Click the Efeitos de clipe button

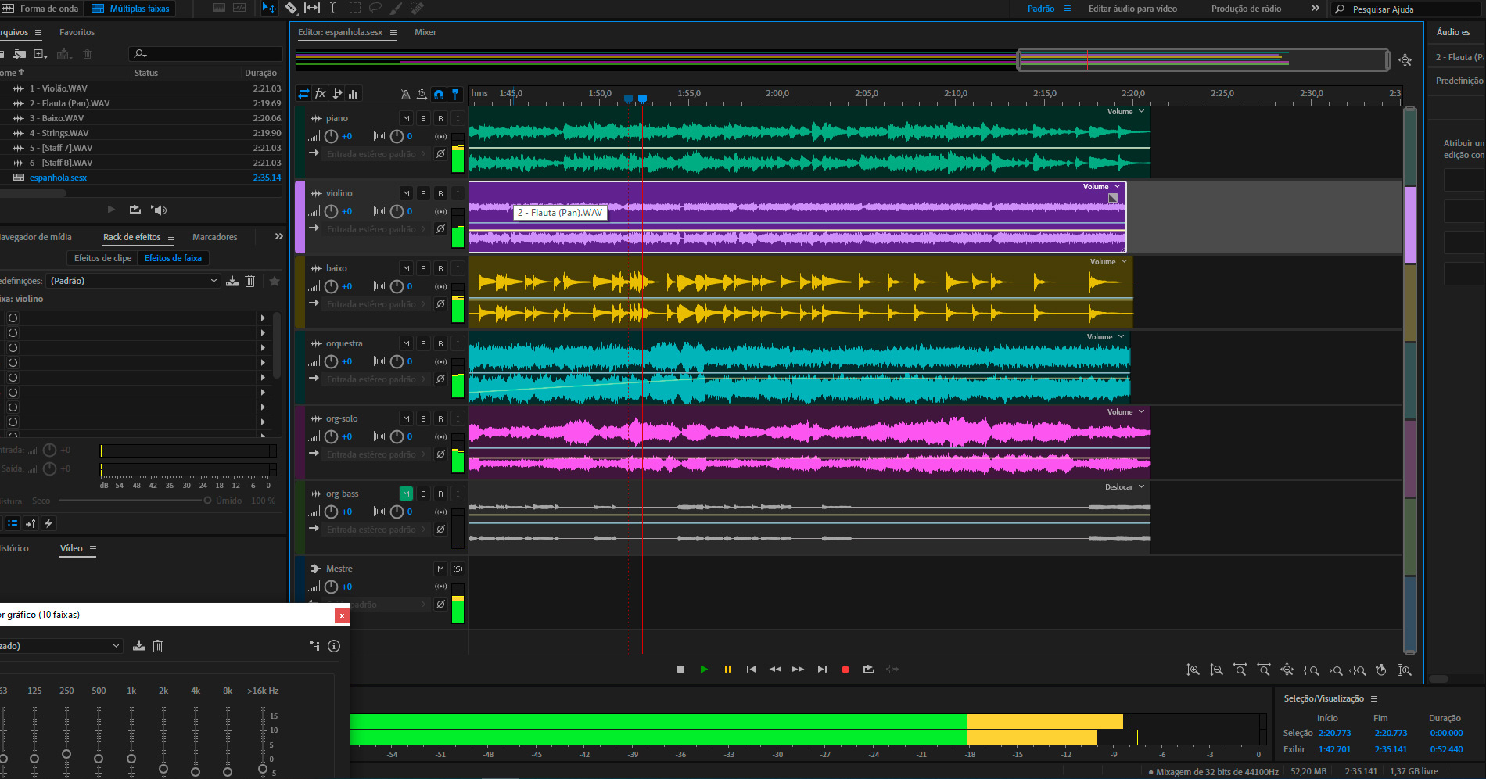[102, 258]
